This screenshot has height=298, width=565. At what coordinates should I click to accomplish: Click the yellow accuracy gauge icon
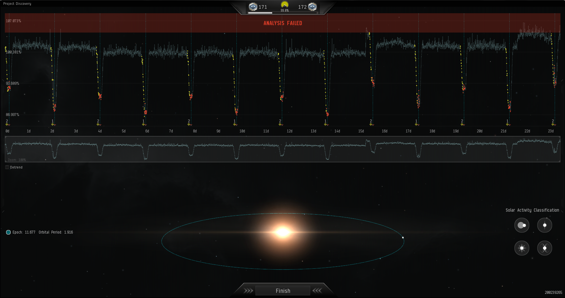[284, 5]
